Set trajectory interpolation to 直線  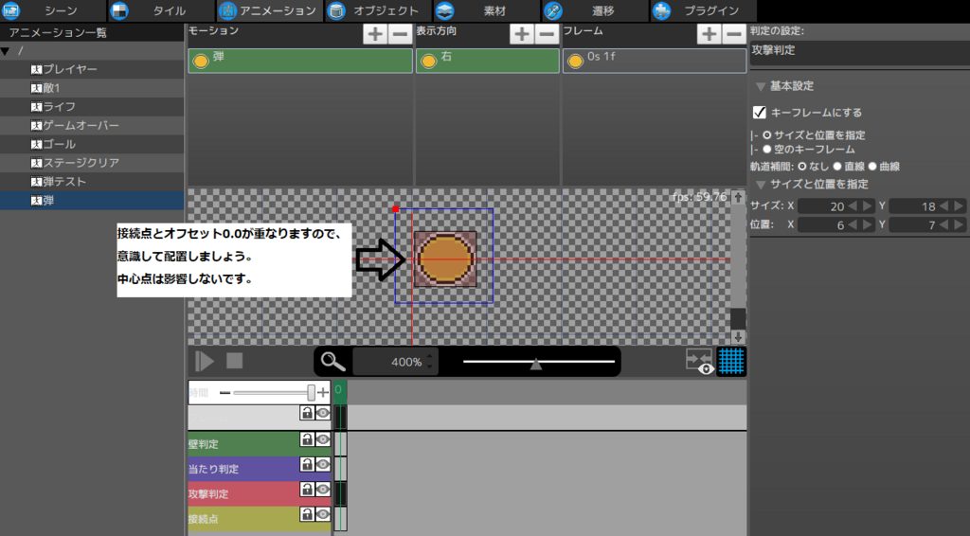pyautogui.click(x=837, y=167)
